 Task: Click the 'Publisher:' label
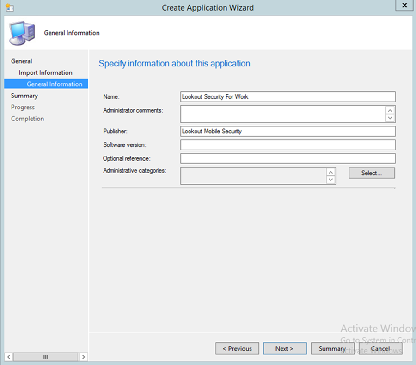[x=115, y=131]
